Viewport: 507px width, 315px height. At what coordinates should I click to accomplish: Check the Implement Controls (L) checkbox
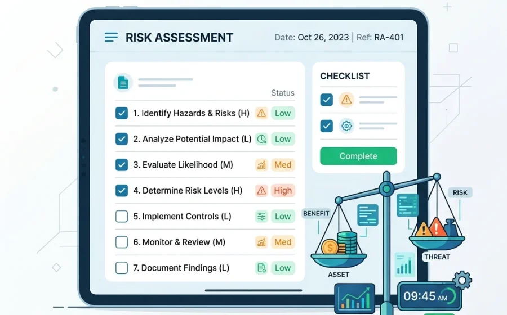(122, 216)
